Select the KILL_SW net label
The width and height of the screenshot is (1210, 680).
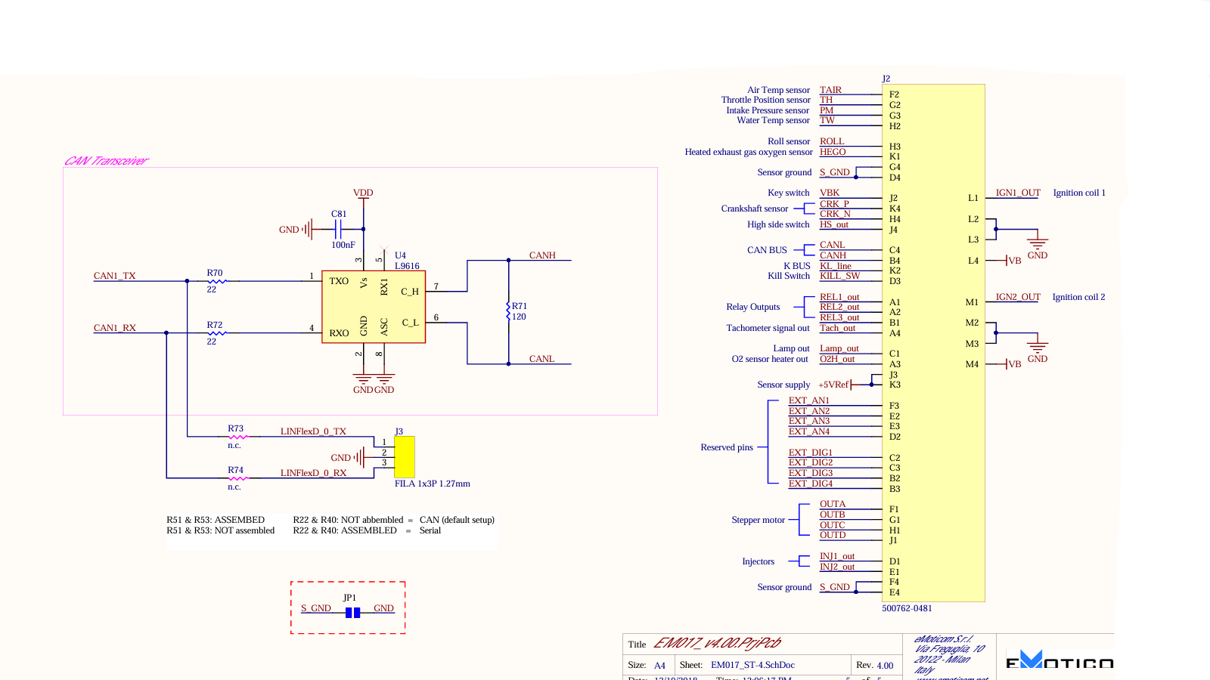839,276
